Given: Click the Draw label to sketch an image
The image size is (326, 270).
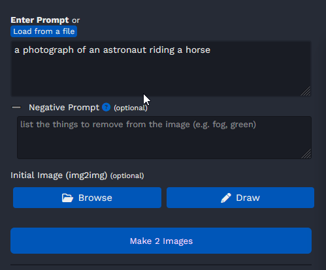Looking at the screenshot, I should pyautogui.click(x=248, y=198).
